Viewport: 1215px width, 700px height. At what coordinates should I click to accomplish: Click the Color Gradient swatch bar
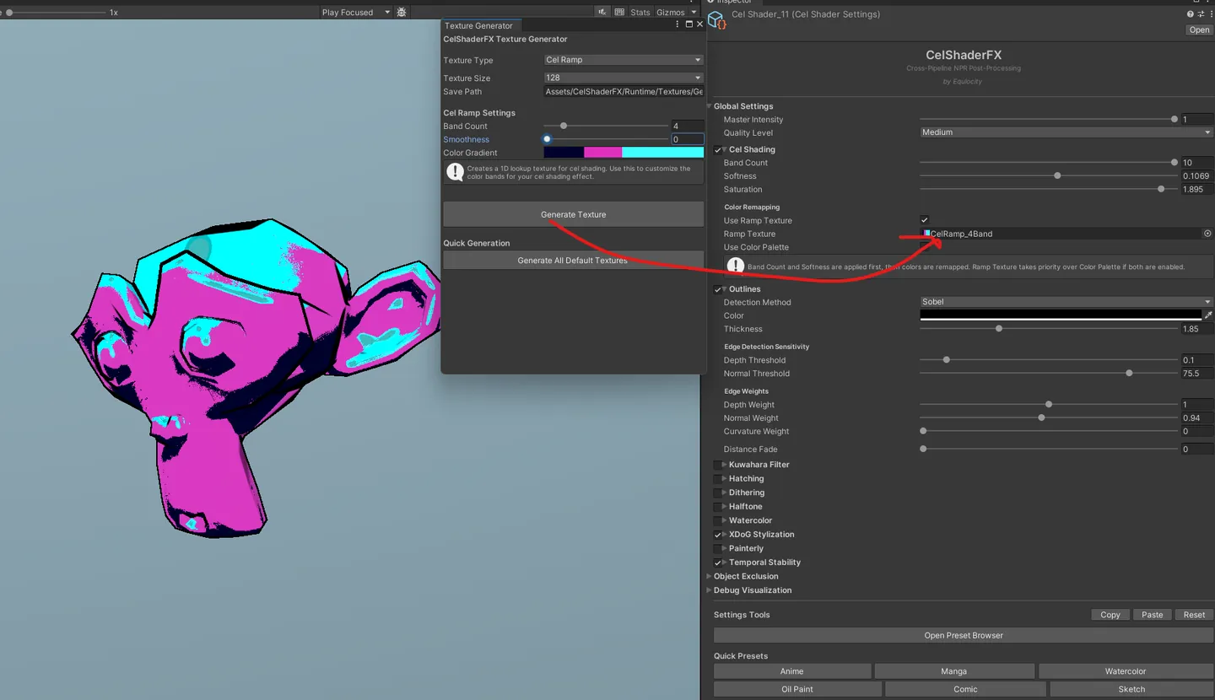624,153
